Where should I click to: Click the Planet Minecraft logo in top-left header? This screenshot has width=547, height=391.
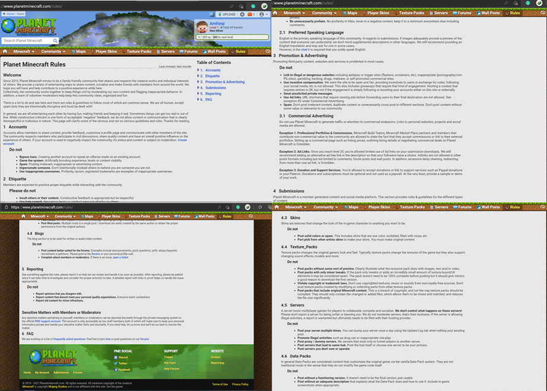28,27
